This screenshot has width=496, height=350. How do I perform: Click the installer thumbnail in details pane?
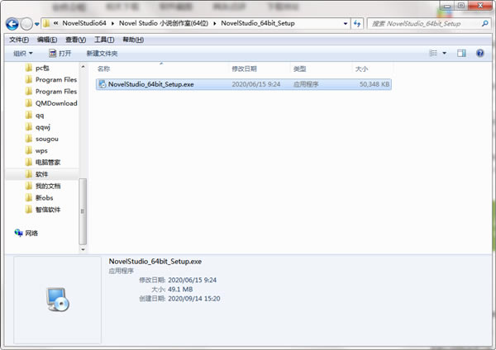[x=58, y=300]
